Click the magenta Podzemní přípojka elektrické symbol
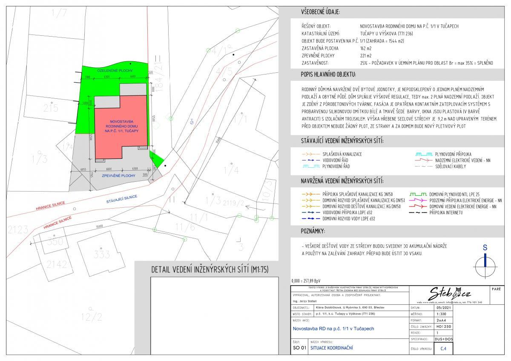 pyautogui.click(x=418, y=200)
